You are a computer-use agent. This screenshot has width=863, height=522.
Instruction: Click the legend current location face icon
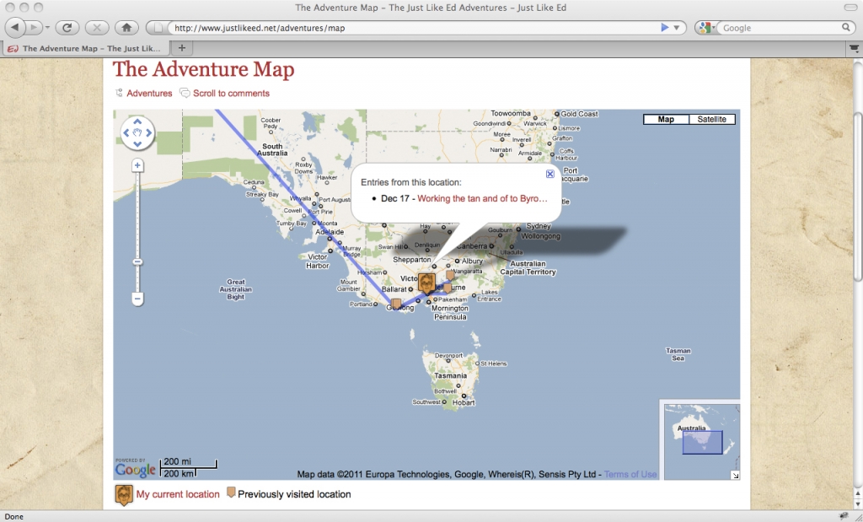tap(124, 495)
